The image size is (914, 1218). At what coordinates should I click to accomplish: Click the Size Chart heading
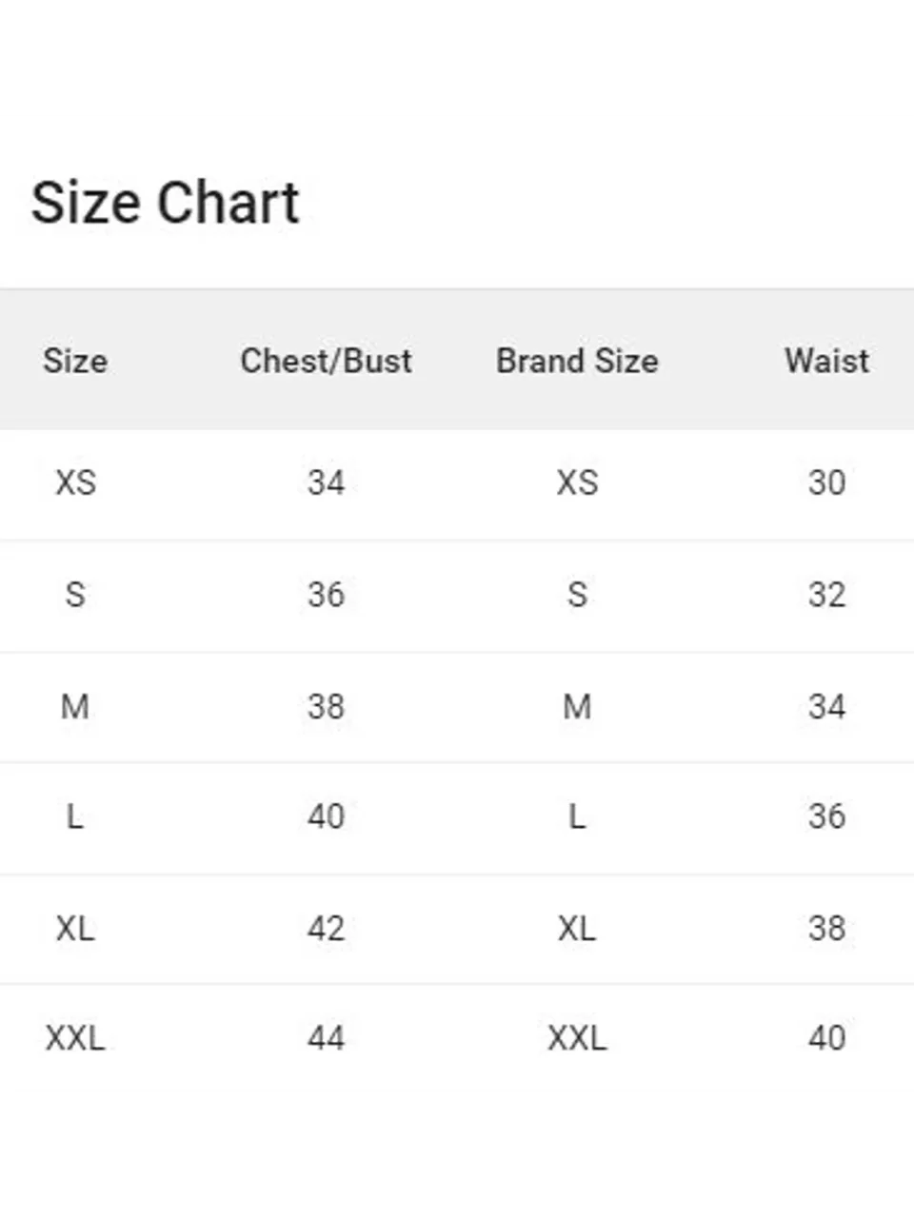[x=166, y=203]
